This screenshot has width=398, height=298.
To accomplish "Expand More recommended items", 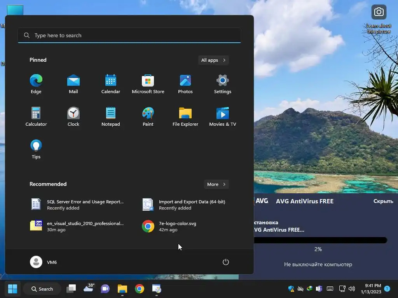I will (x=216, y=184).
